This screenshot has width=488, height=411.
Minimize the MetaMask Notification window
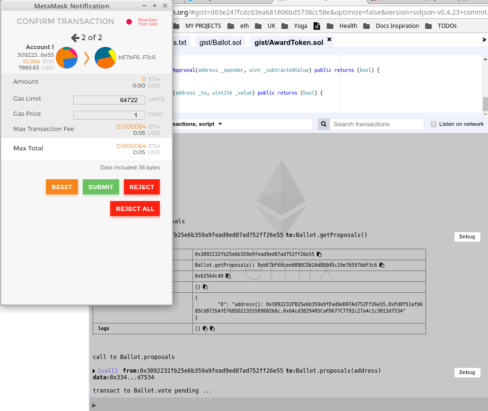pyautogui.click(x=144, y=6)
